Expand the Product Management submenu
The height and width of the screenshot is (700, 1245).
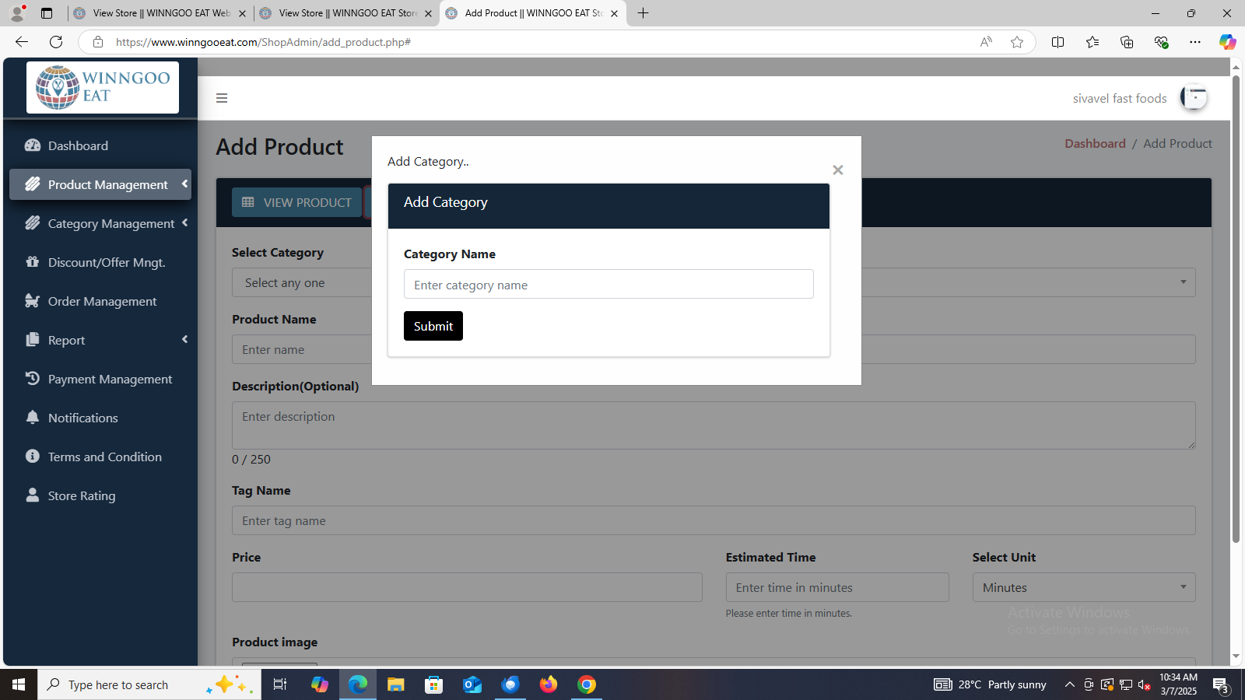click(184, 184)
